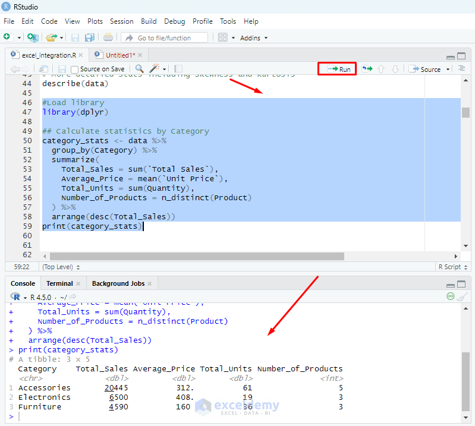View the current working directory arrow
The height and width of the screenshot is (426, 475).
(73, 296)
